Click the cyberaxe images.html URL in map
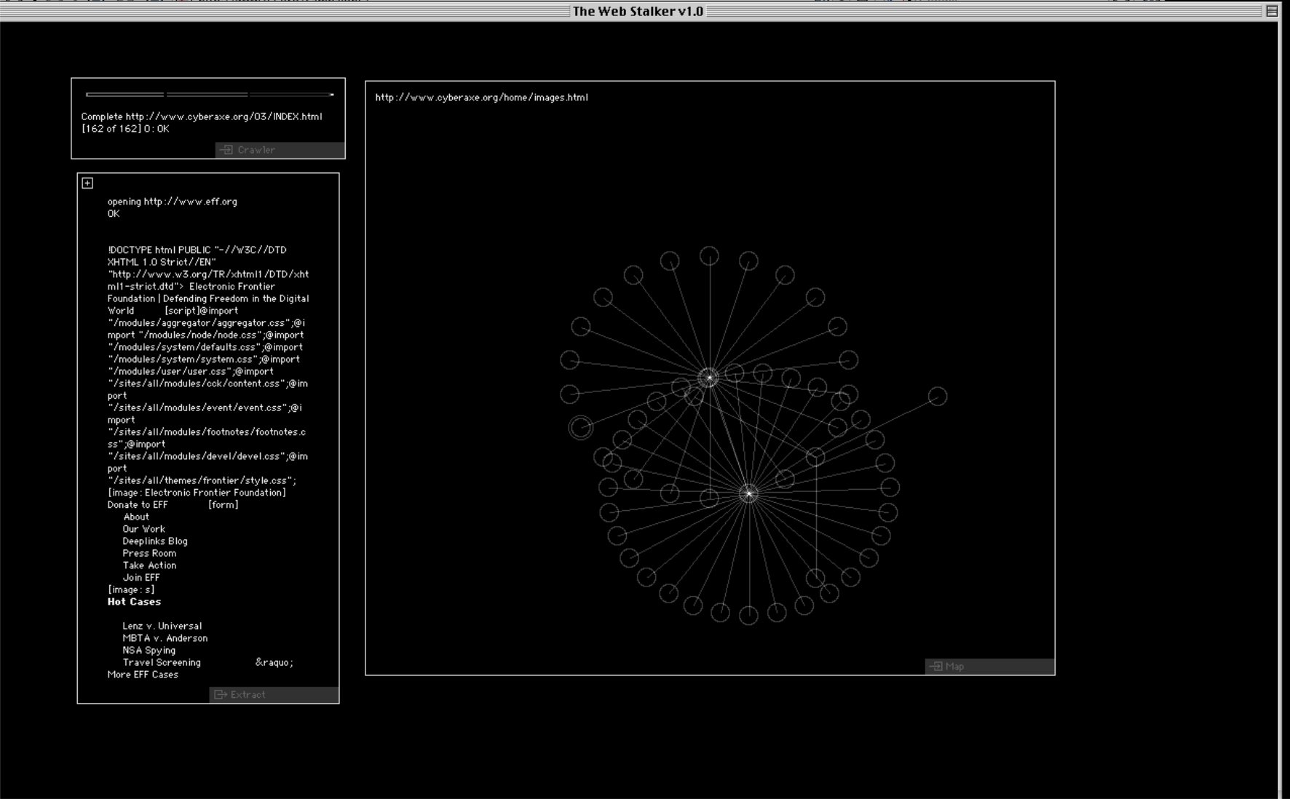 click(x=481, y=98)
